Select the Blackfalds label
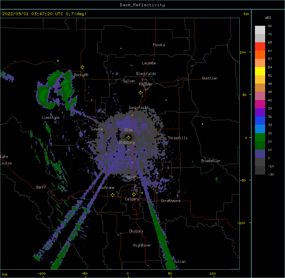The height and width of the screenshot is (278, 285). click(146, 74)
